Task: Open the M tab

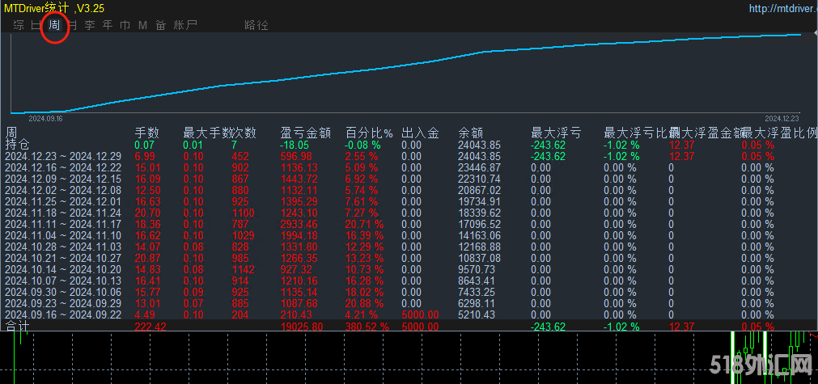Action: point(143,25)
